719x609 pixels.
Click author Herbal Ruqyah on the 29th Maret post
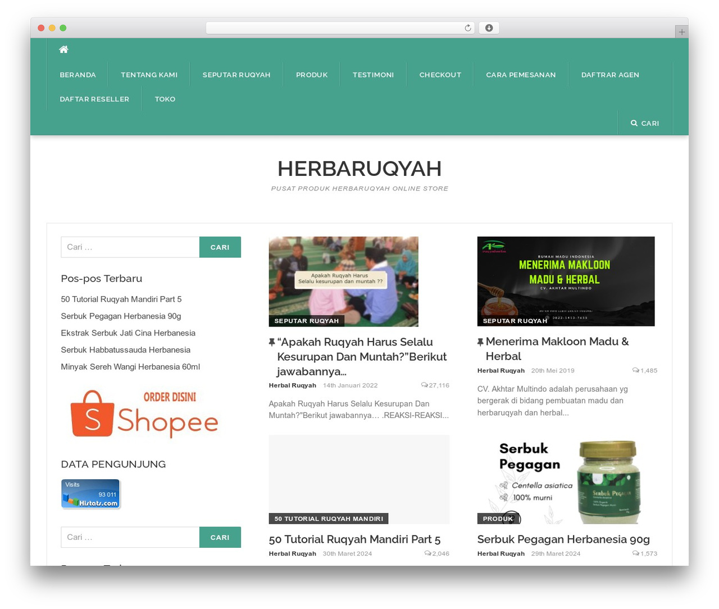[501, 553]
